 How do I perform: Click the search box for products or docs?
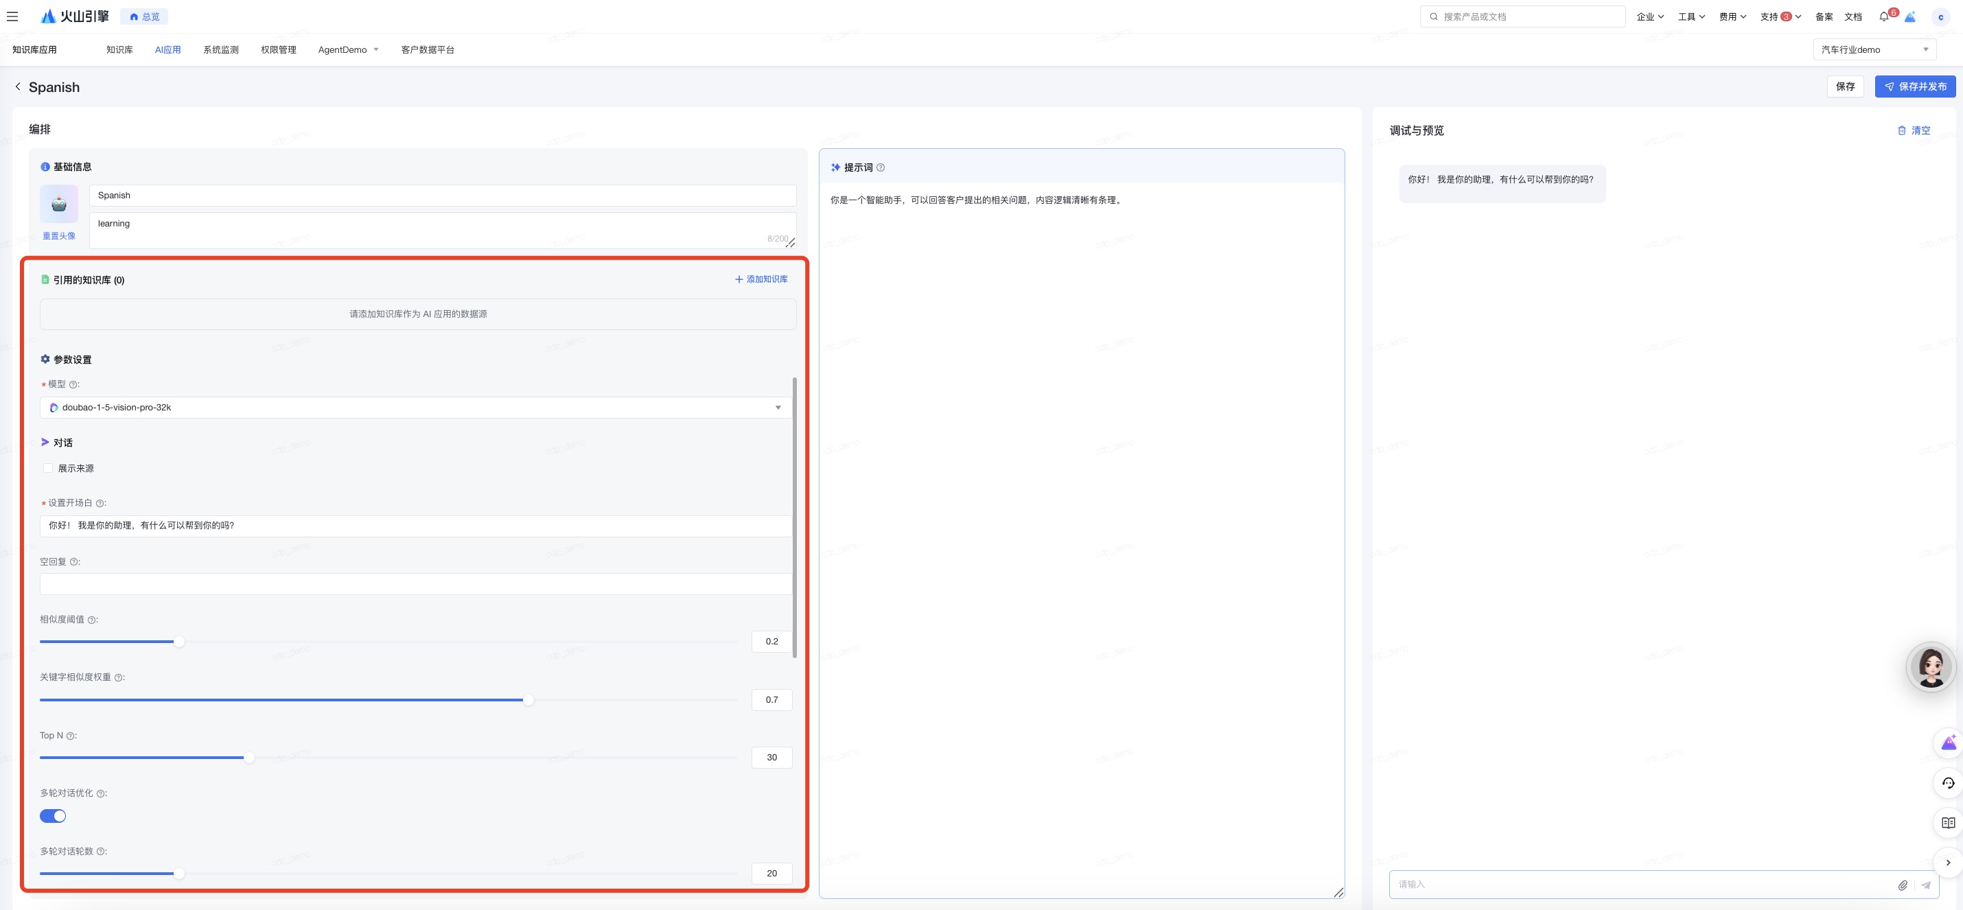1522,16
